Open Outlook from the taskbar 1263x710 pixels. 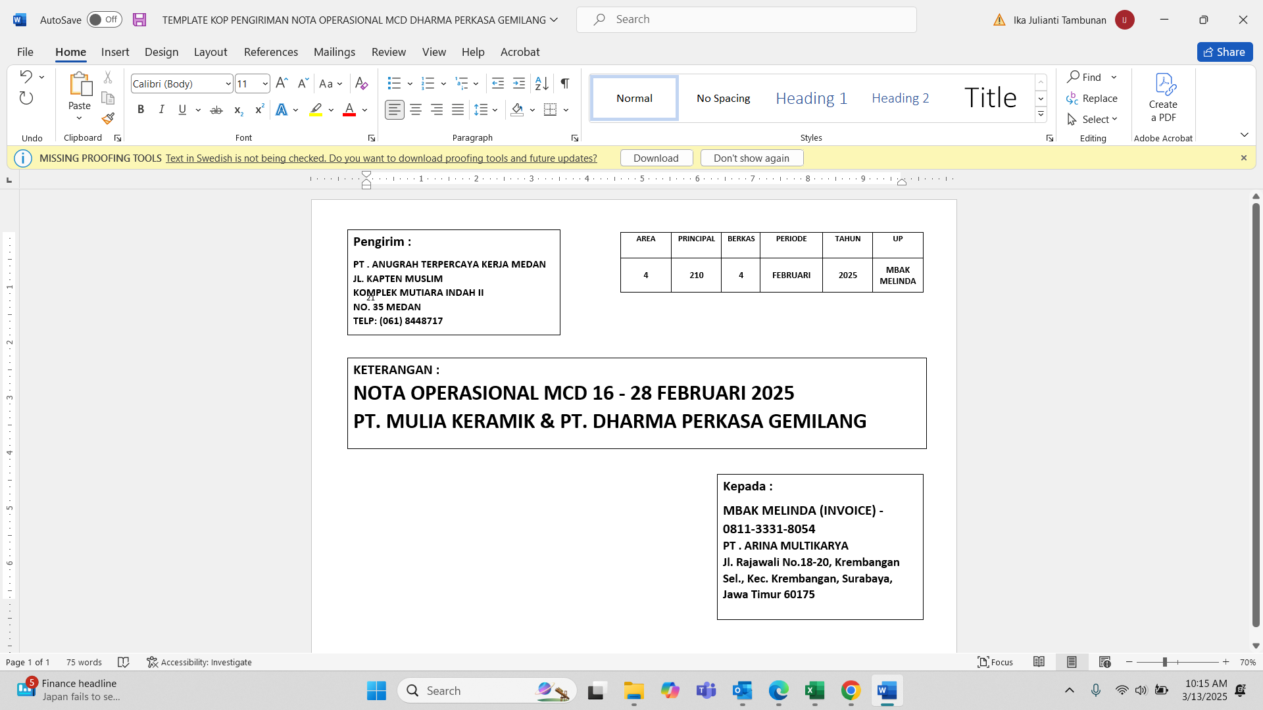coord(742,691)
